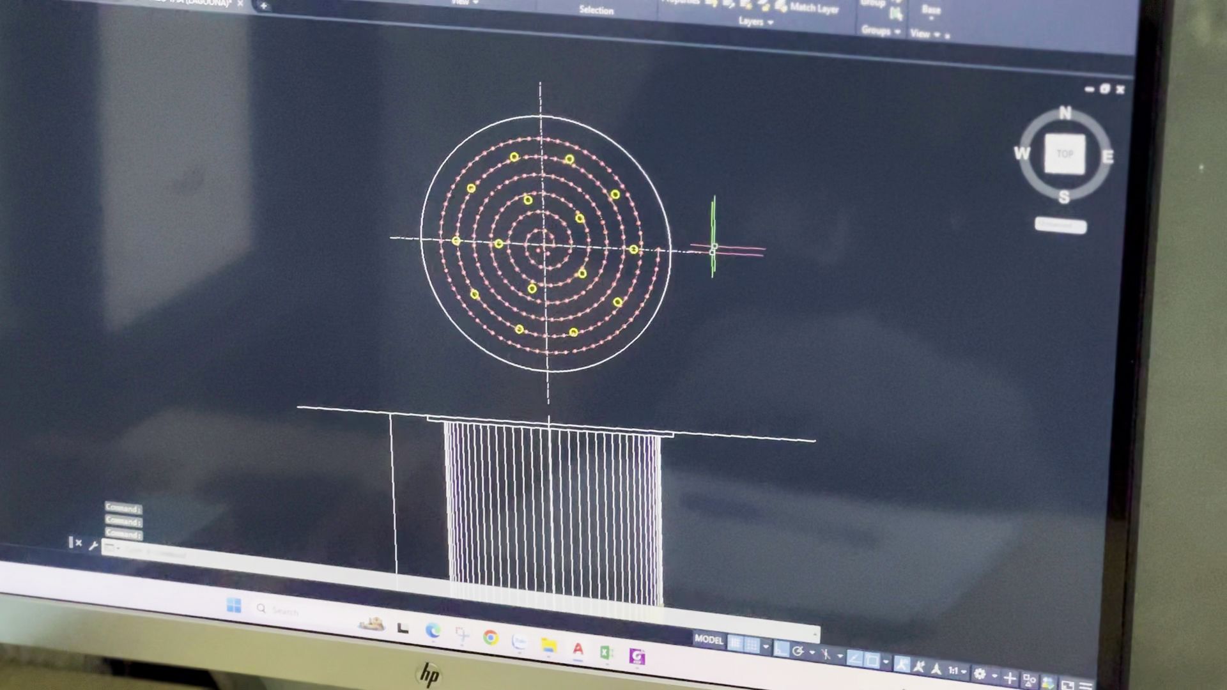Click the polar tracking icon

click(798, 650)
